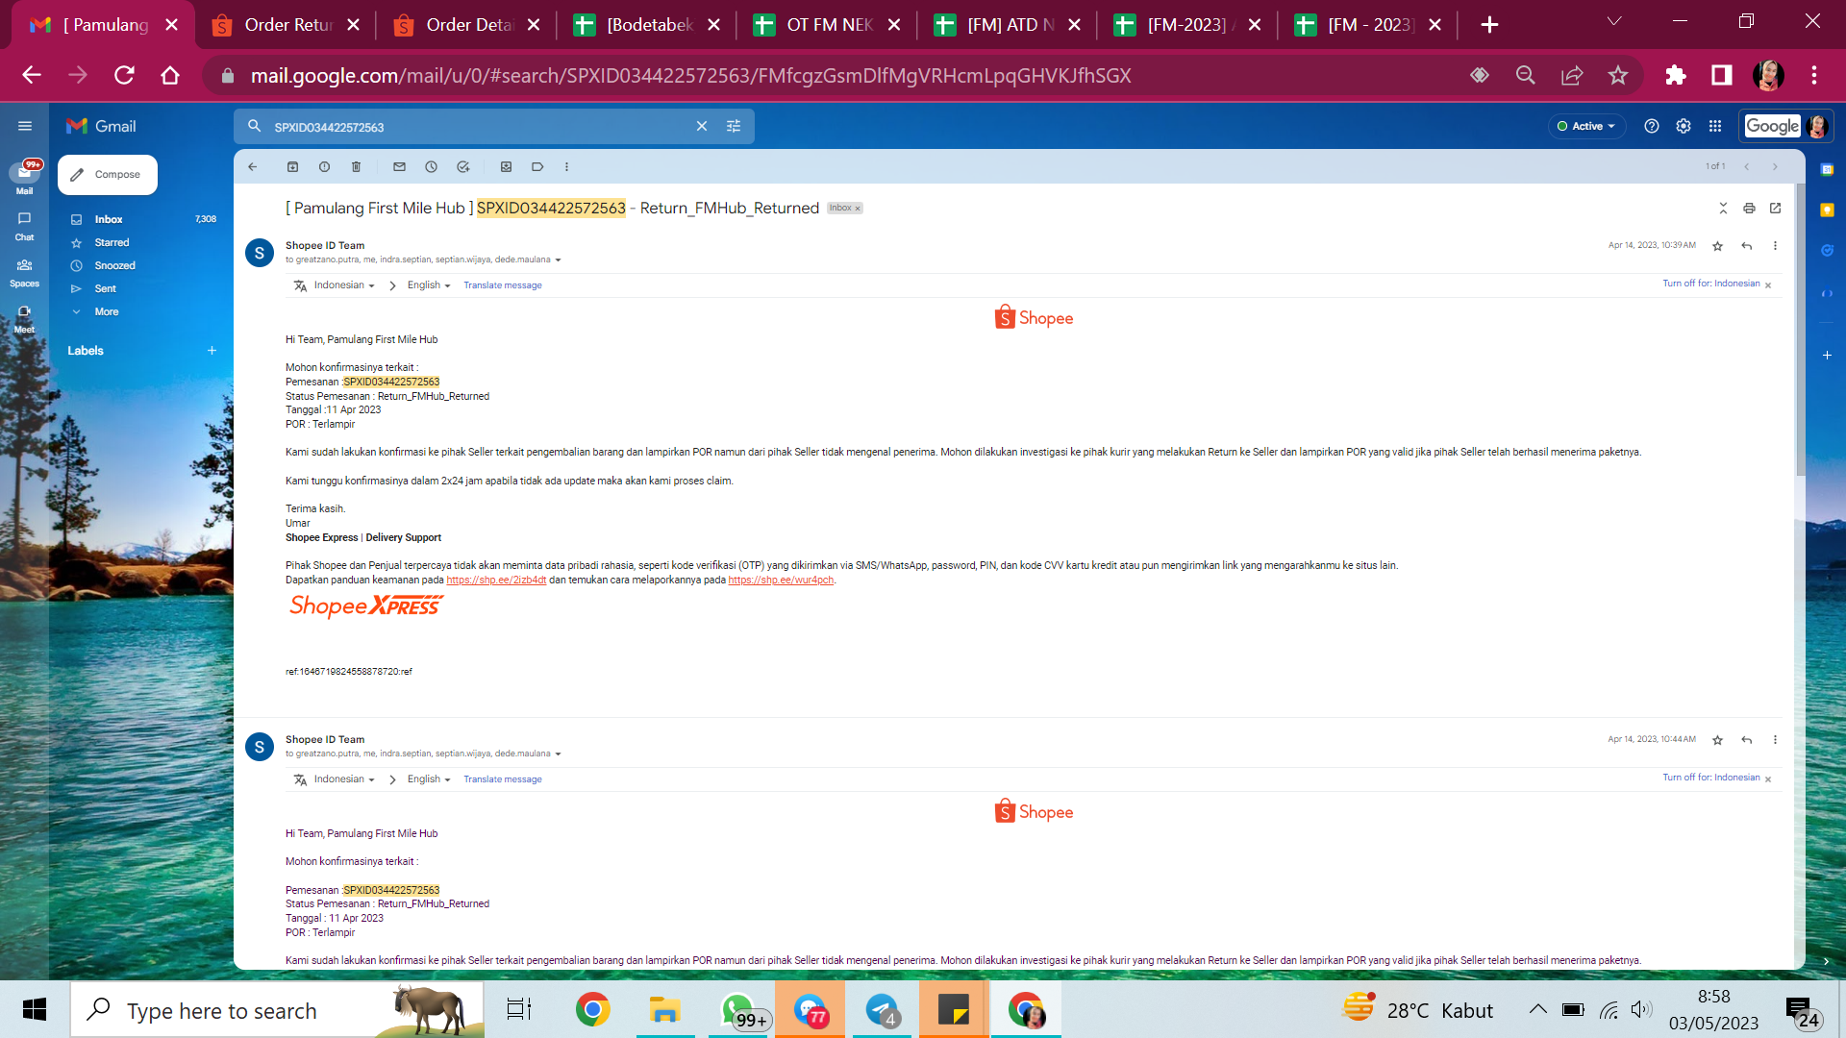The width and height of the screenshot is (1846, 1038).
Task: Open the Active status dropdown
Action: (1586, 126)
